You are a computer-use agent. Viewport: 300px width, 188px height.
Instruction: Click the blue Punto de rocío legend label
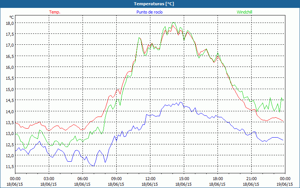(x=149, y=12)
